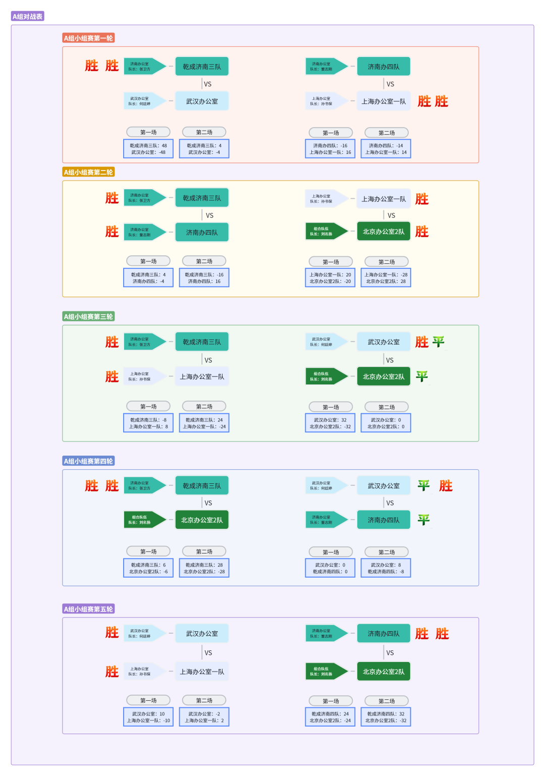Select score box 上海办公室一队 20, 北京办公室2队 -20
This screenshot has height=776, width=545.
[330, 278]
